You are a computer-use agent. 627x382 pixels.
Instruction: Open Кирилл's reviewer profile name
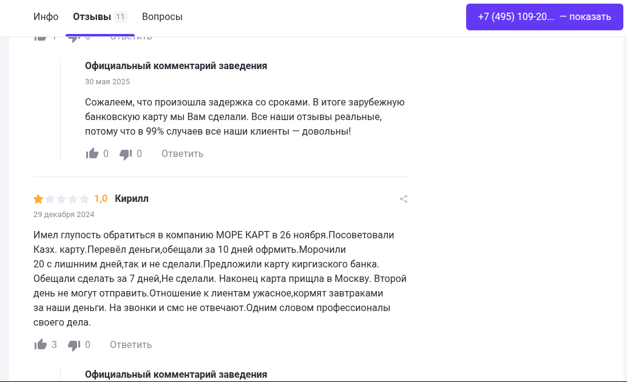(132, 198)
